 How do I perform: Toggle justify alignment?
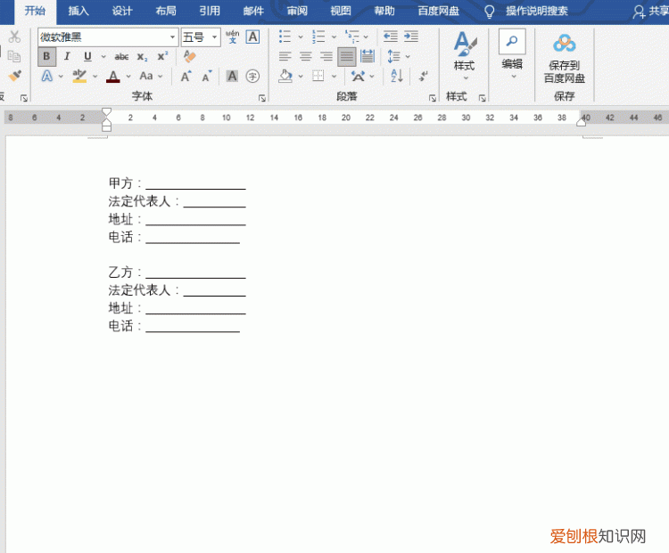(x=347, y=57)
